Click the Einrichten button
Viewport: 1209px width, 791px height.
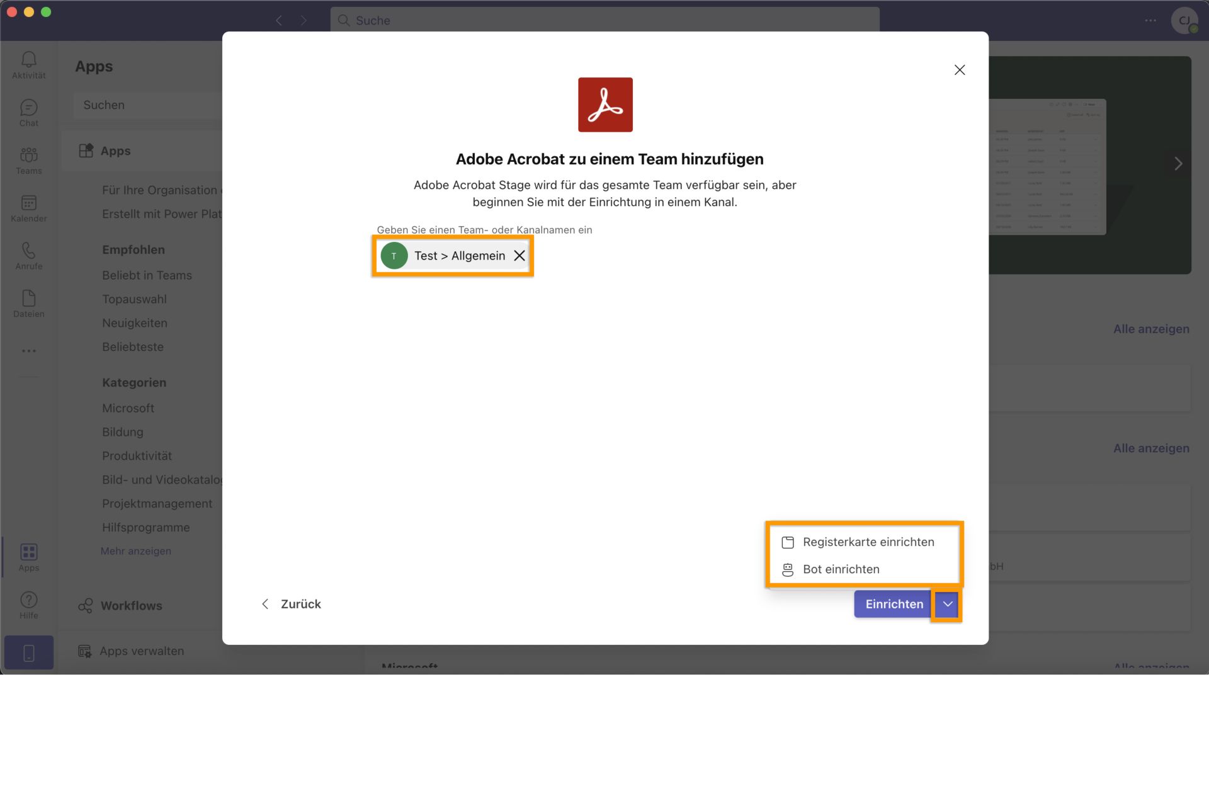point(894,603)
